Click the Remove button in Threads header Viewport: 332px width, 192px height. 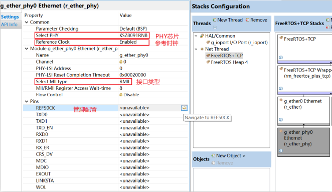tap(256, 20)
